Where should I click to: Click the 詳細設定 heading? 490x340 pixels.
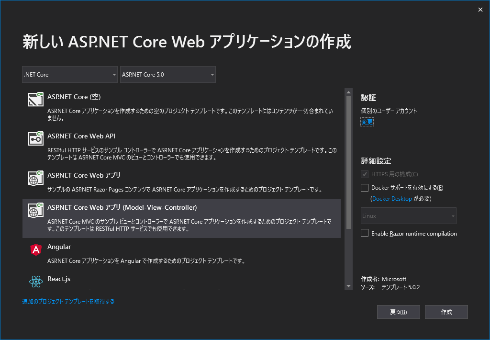pyautogui.click(x=376, y=161)
